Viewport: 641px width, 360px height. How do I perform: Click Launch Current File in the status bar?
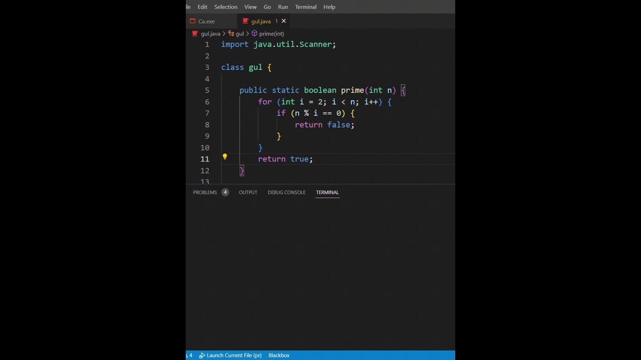pyautogui.click(x=234, y=355)
